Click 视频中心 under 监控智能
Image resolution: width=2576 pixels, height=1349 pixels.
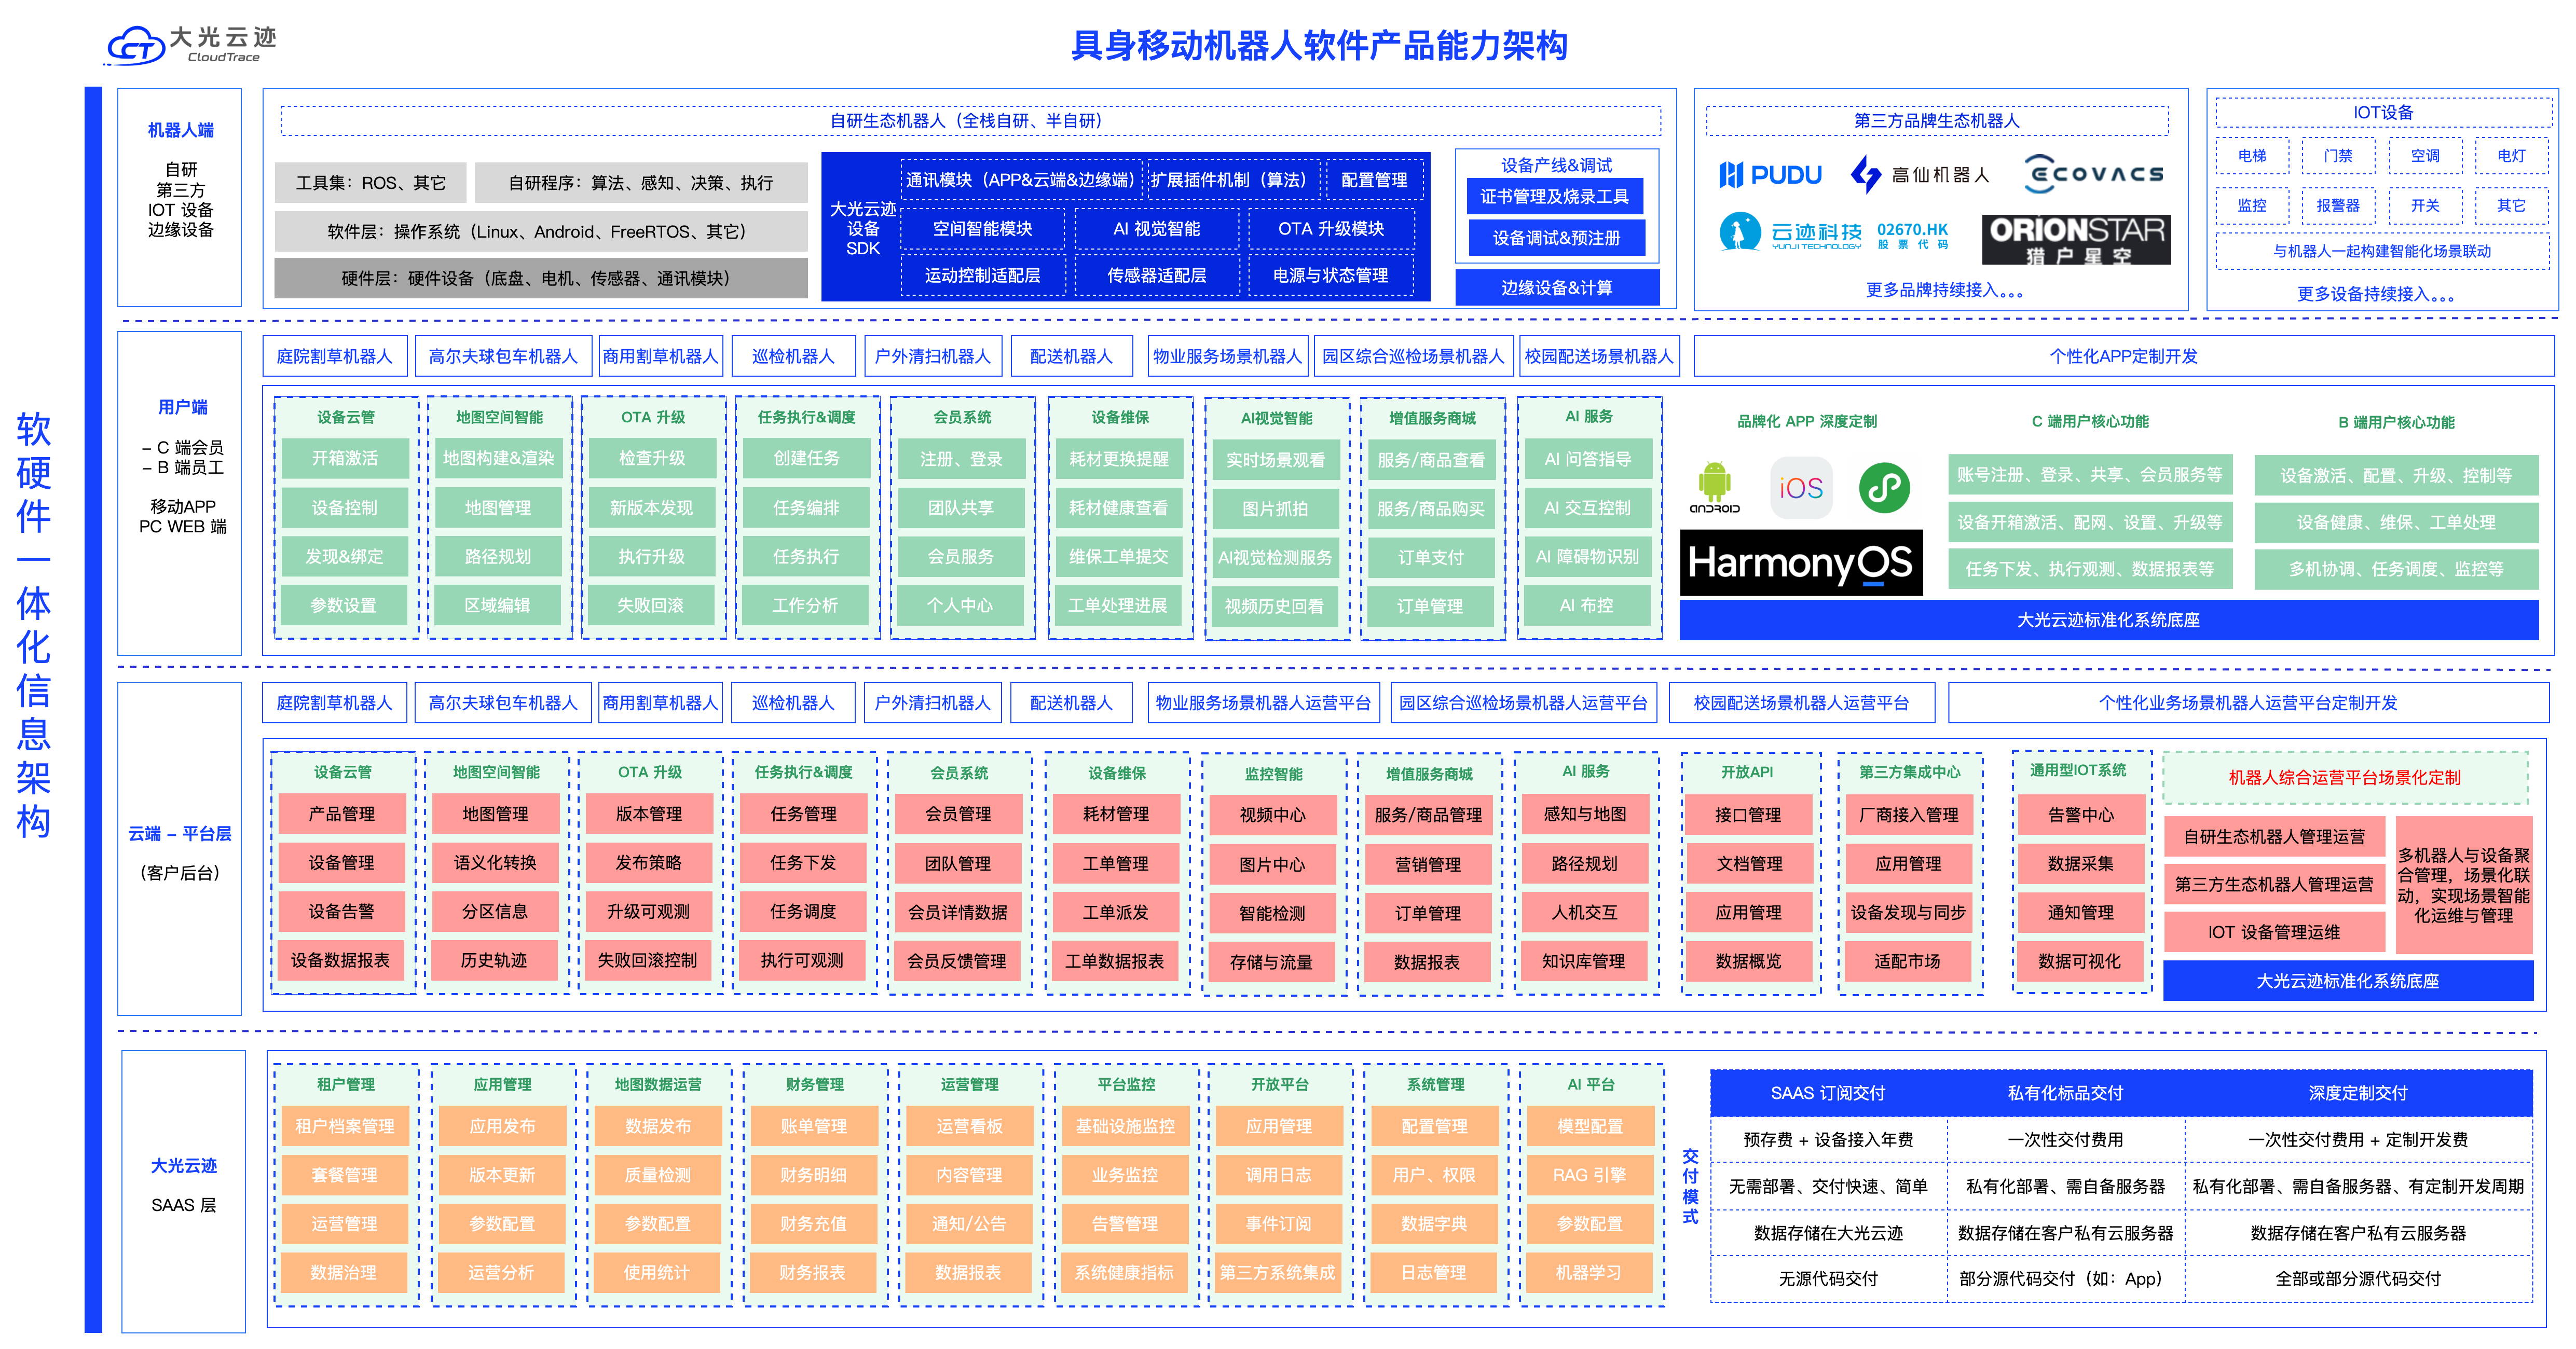pyautogui.click(x=1272, y=815)
